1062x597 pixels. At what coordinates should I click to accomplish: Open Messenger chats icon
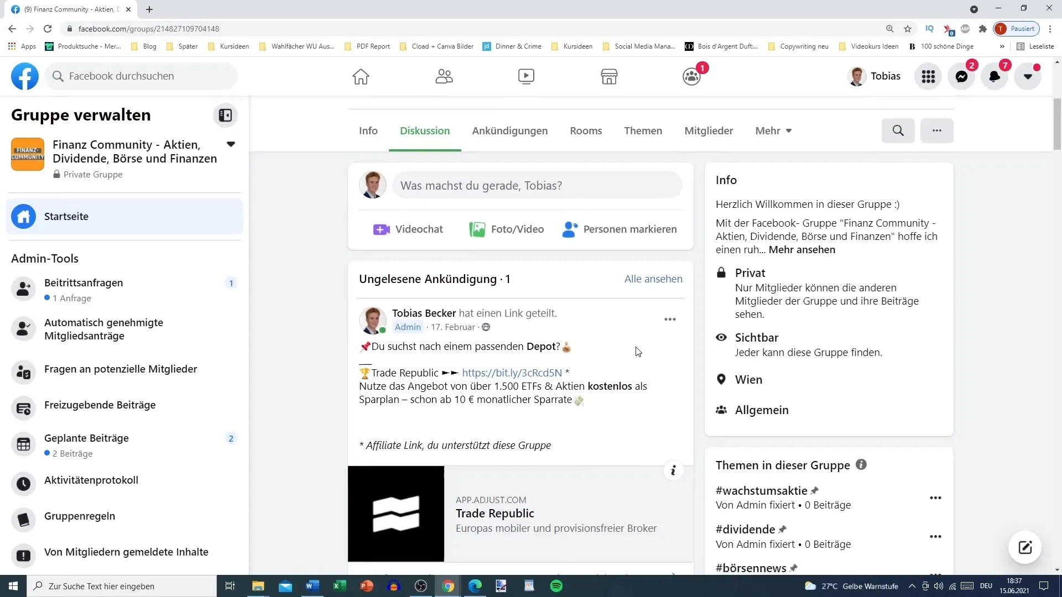961,76
